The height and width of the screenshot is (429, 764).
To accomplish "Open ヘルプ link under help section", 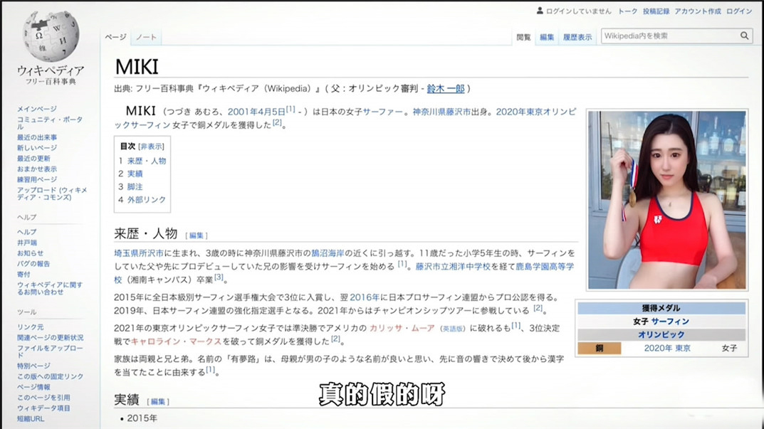I will click(x=27, y=232).
